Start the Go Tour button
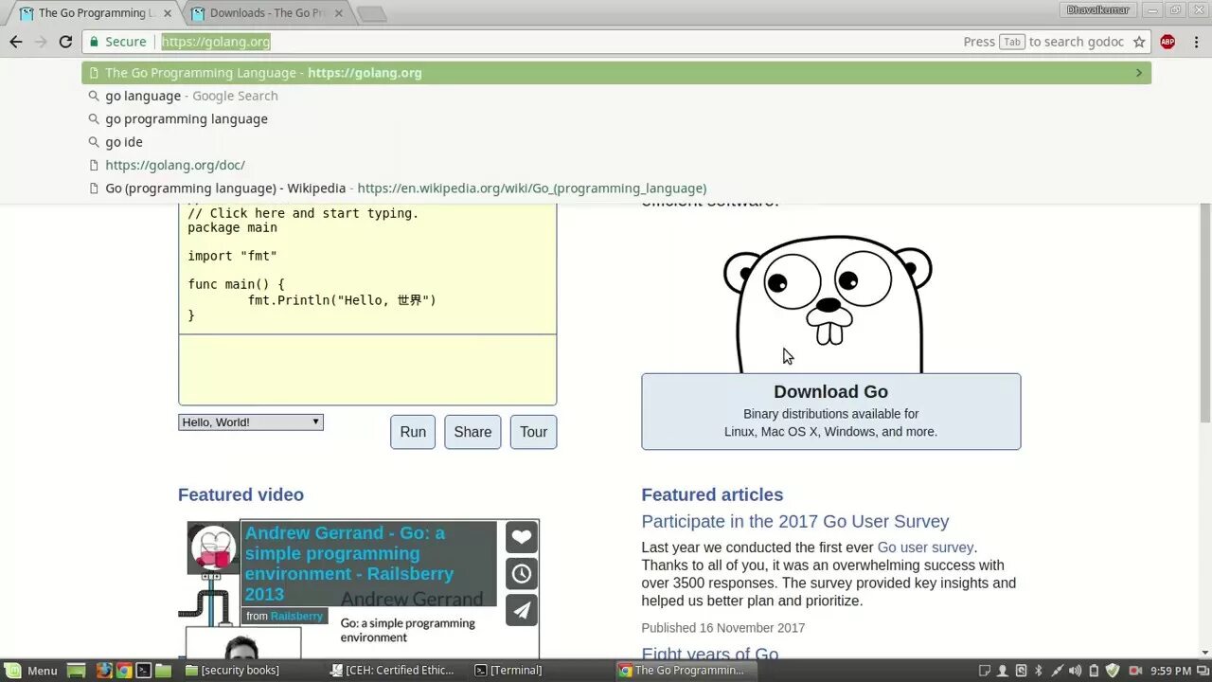This screenshot has width=1212, height=682. pyautogui.click(x=533, y=432)
